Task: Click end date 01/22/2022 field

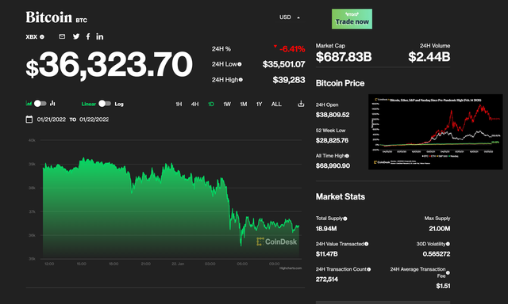Action: [94, 120]
